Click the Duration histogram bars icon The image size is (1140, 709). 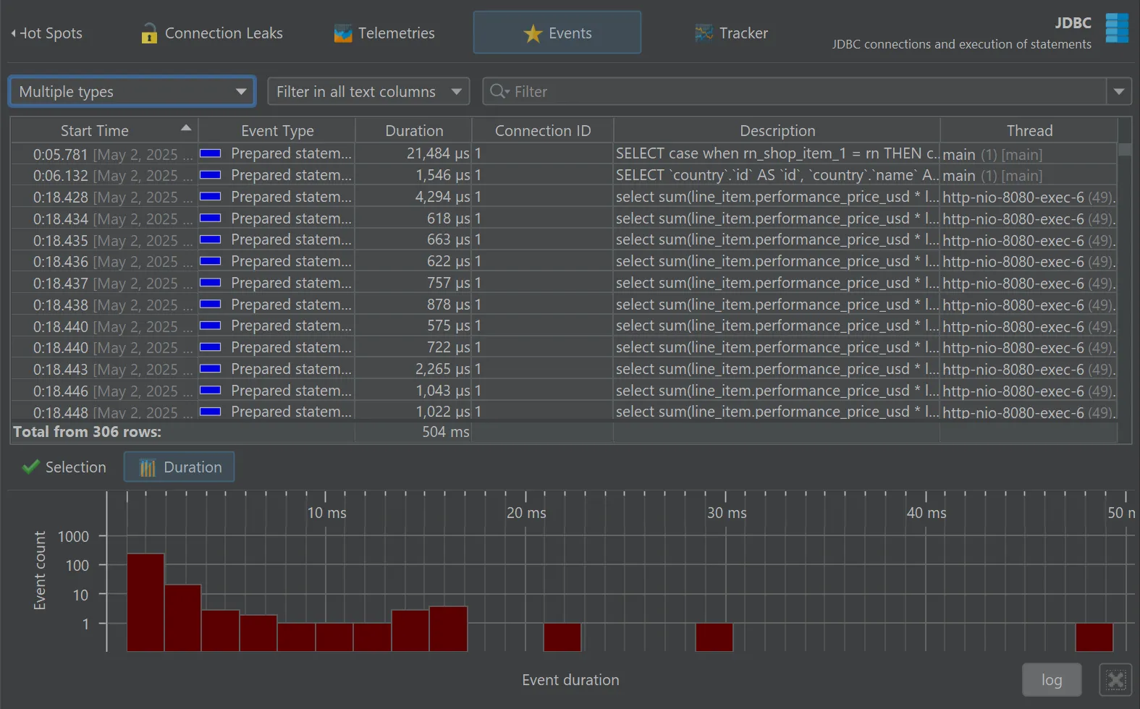pyautogui.click(x=148, y=468)
